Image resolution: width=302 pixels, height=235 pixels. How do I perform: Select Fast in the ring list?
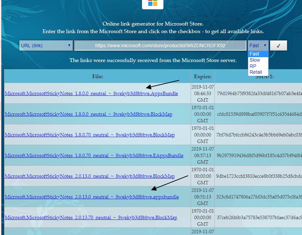(258, 54)
